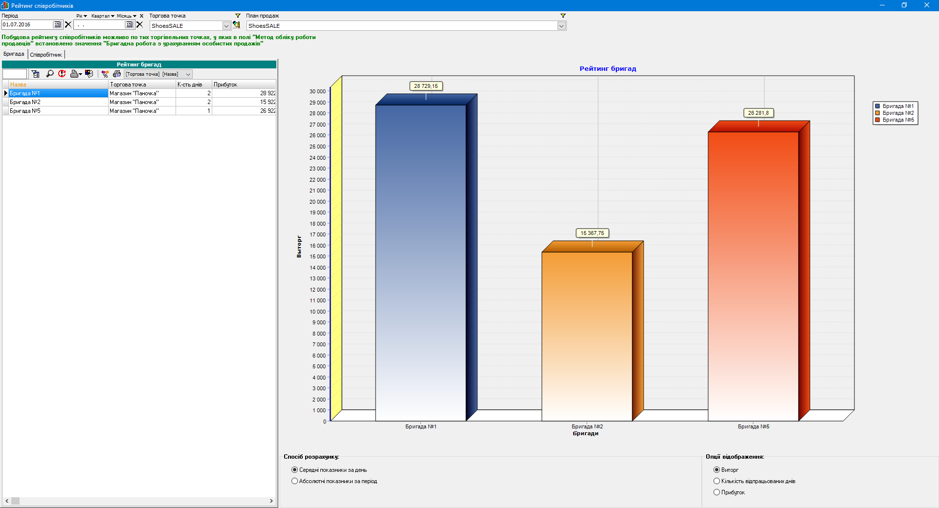Viewport: 939px width, 508px height.
Task: Click the print report icon
Action: click(x=117, y=74)
